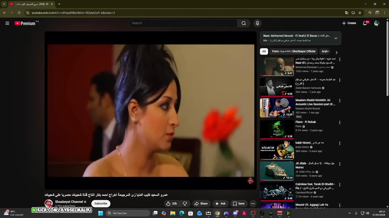Image resolution: width=389 pixels, height=218 pixels.
Task: Go to YouTube Premium home logo
Action: (x=25, y=23)
